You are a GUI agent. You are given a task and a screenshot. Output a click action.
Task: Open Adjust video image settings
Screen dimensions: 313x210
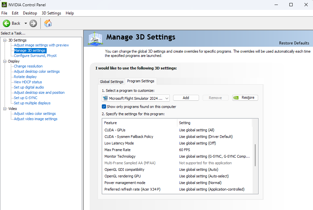(36, 119)
